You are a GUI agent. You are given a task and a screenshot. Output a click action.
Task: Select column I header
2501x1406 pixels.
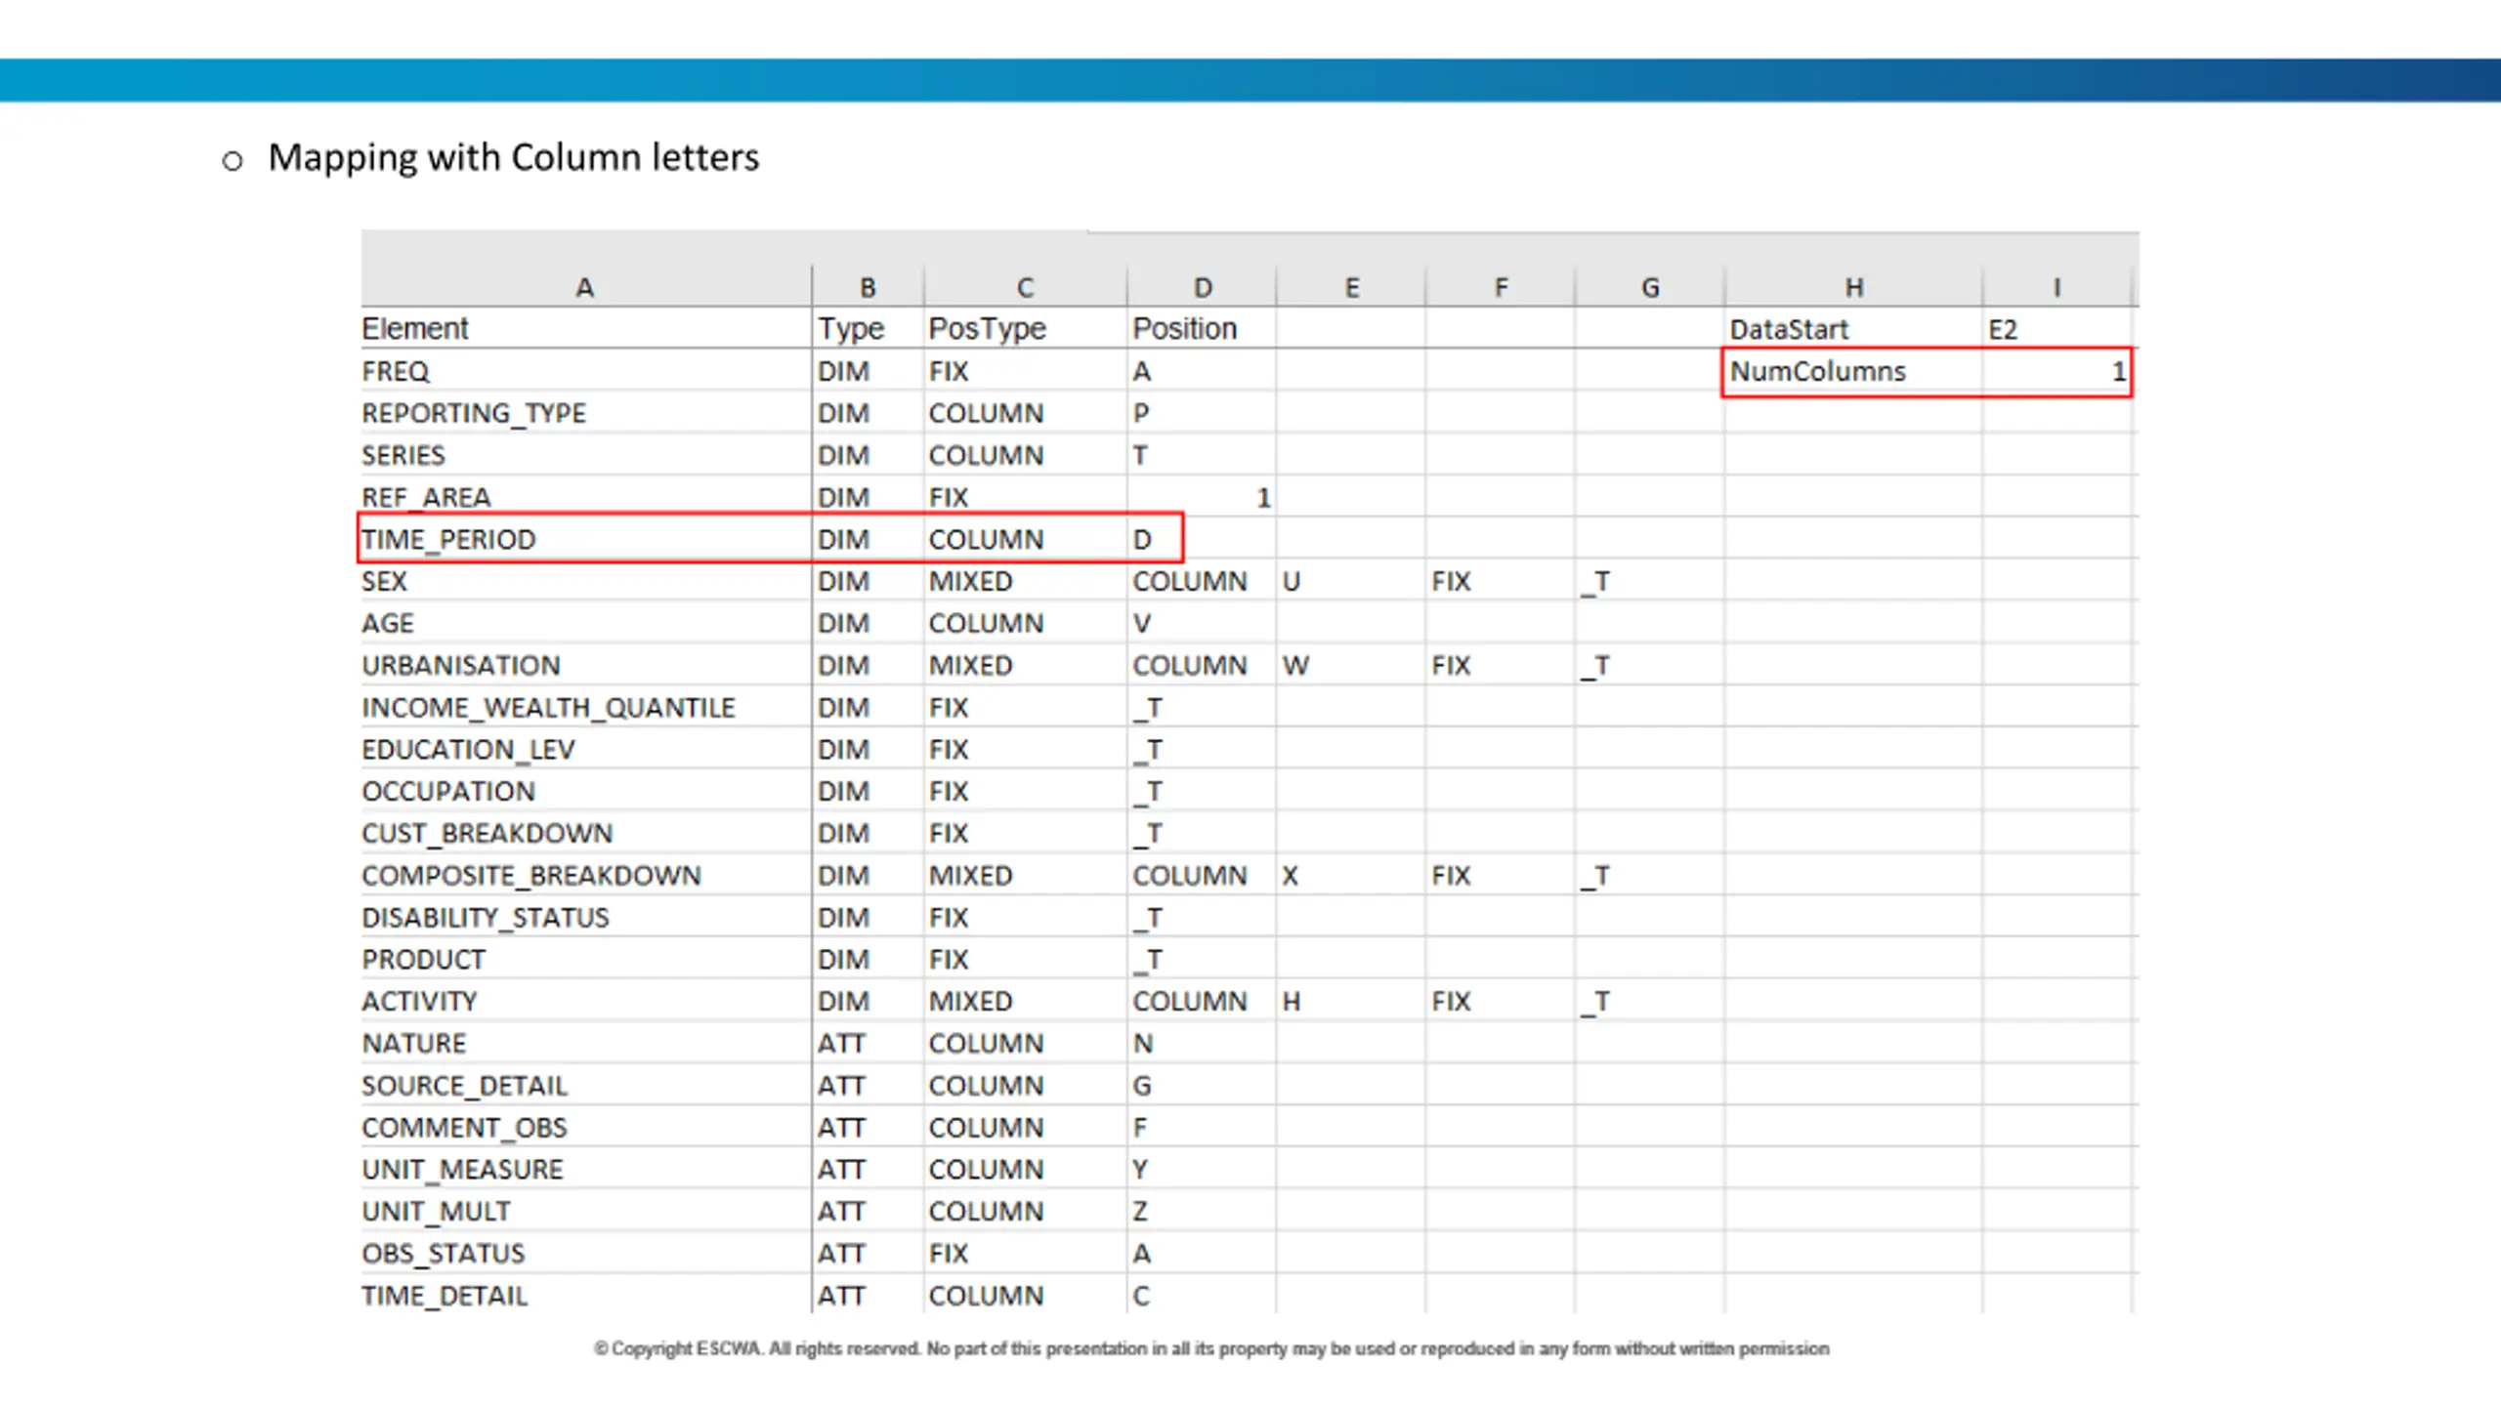(2056, 287)
